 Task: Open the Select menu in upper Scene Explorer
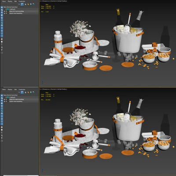(x=4, y=1)
